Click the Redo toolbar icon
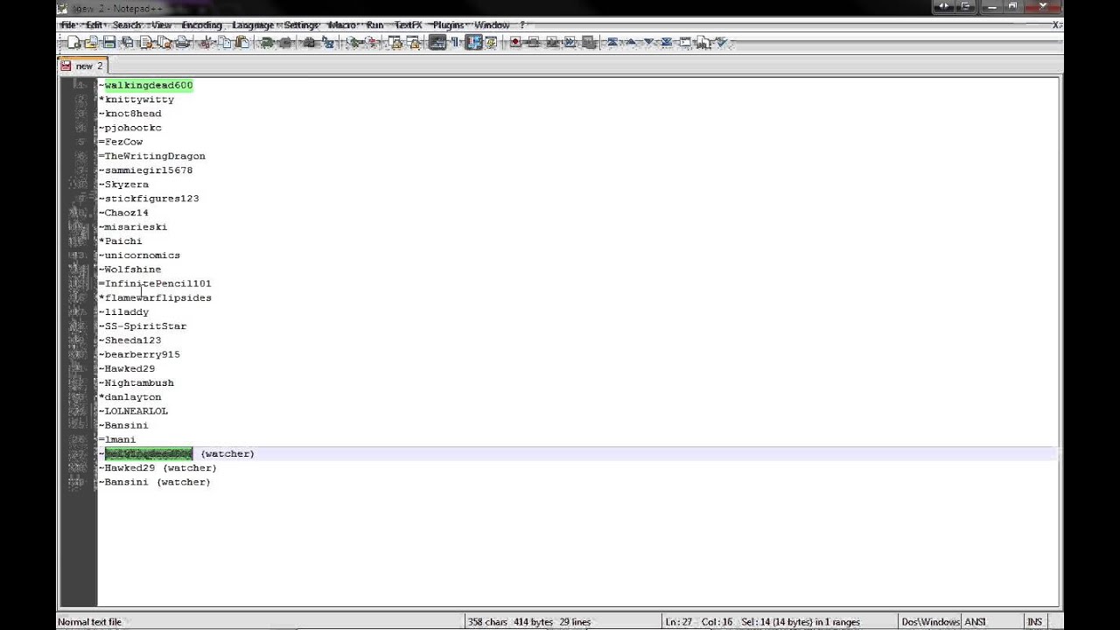Screen dimensions: 1120x630 [285, 42]
